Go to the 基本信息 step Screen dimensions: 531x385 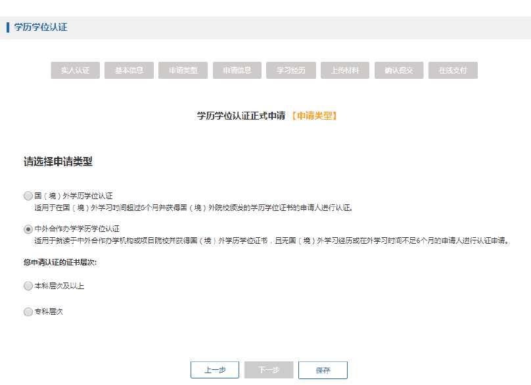[129, 70]
